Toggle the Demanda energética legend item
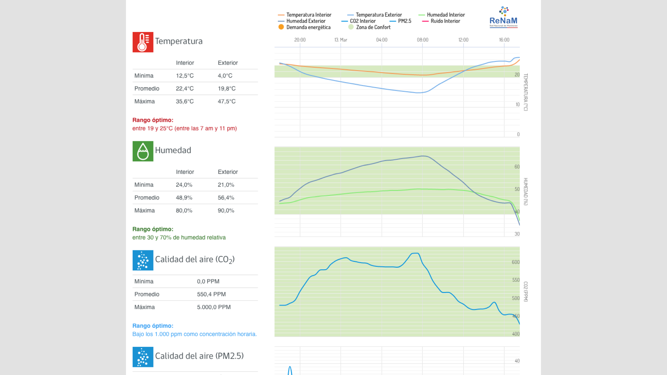 coord(304,27)
